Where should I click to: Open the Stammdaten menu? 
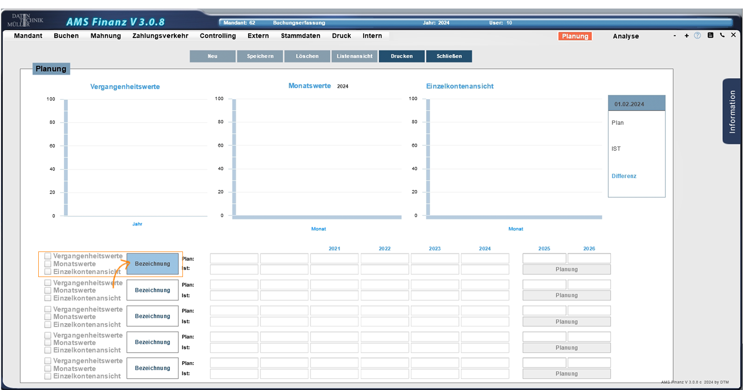click(300, 36)
